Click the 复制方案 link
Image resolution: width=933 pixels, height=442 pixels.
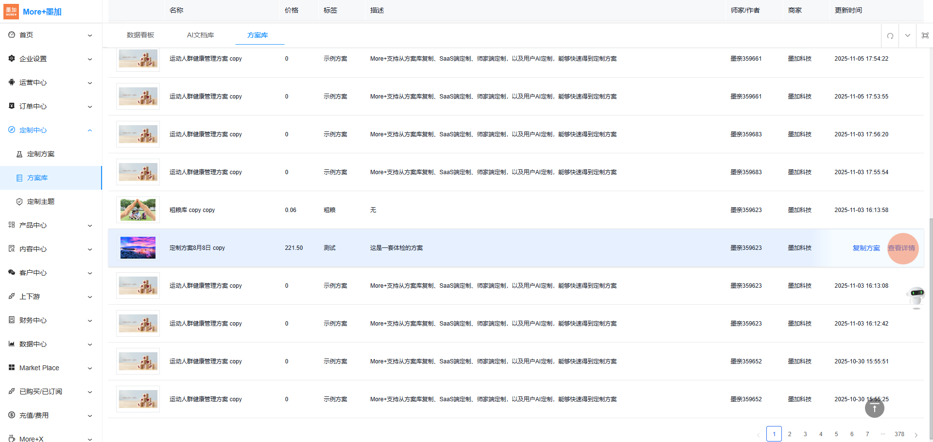click(x=866, y=248)
